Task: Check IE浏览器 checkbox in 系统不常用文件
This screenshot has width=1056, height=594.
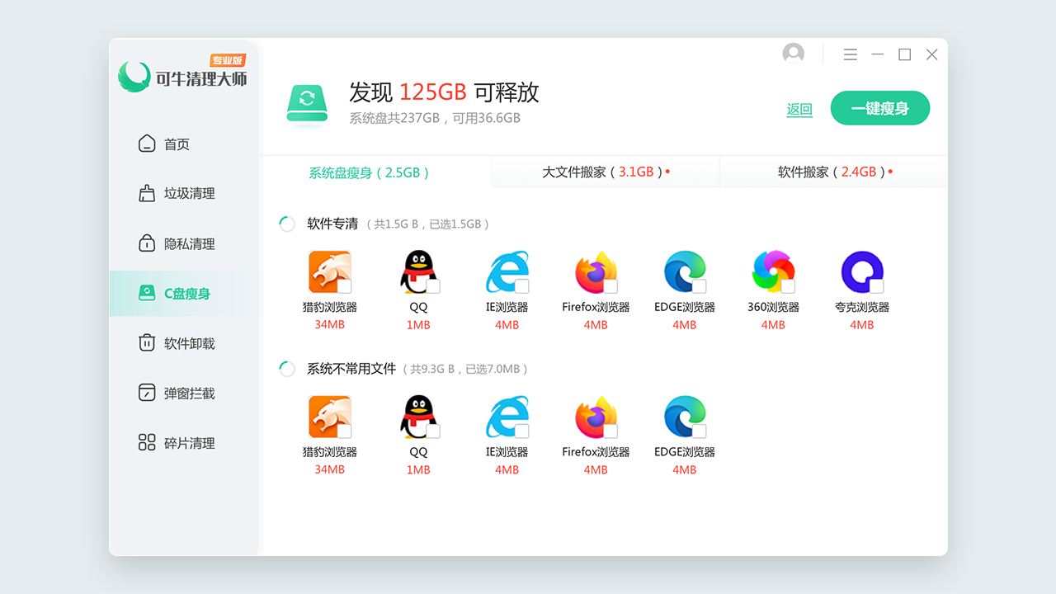Action: pos(521,431)
